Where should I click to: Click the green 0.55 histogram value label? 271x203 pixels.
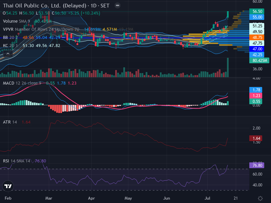(x=256, y=101)
